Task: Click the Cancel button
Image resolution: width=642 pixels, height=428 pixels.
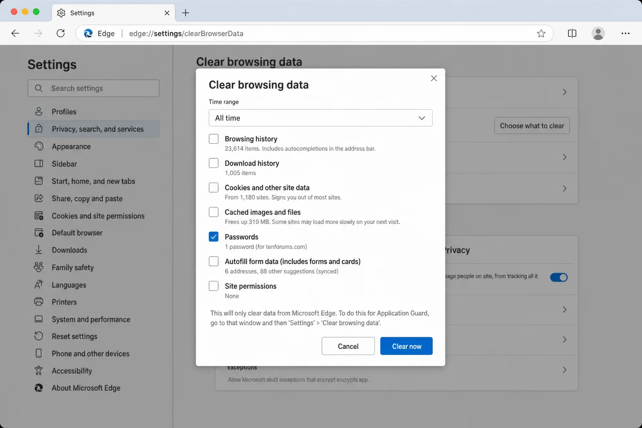Action: pyautogui.click(x=348, y=346)
